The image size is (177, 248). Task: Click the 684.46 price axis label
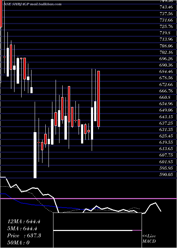pyautogui.click(x=165, y=72)
